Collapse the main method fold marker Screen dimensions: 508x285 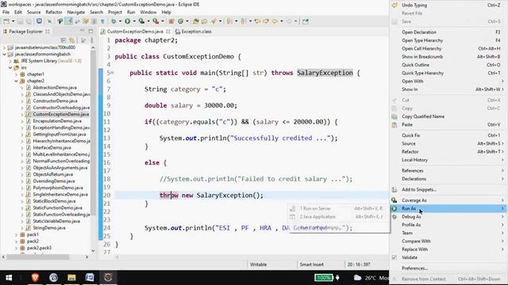pyautogui.click(x=112, y=73)
